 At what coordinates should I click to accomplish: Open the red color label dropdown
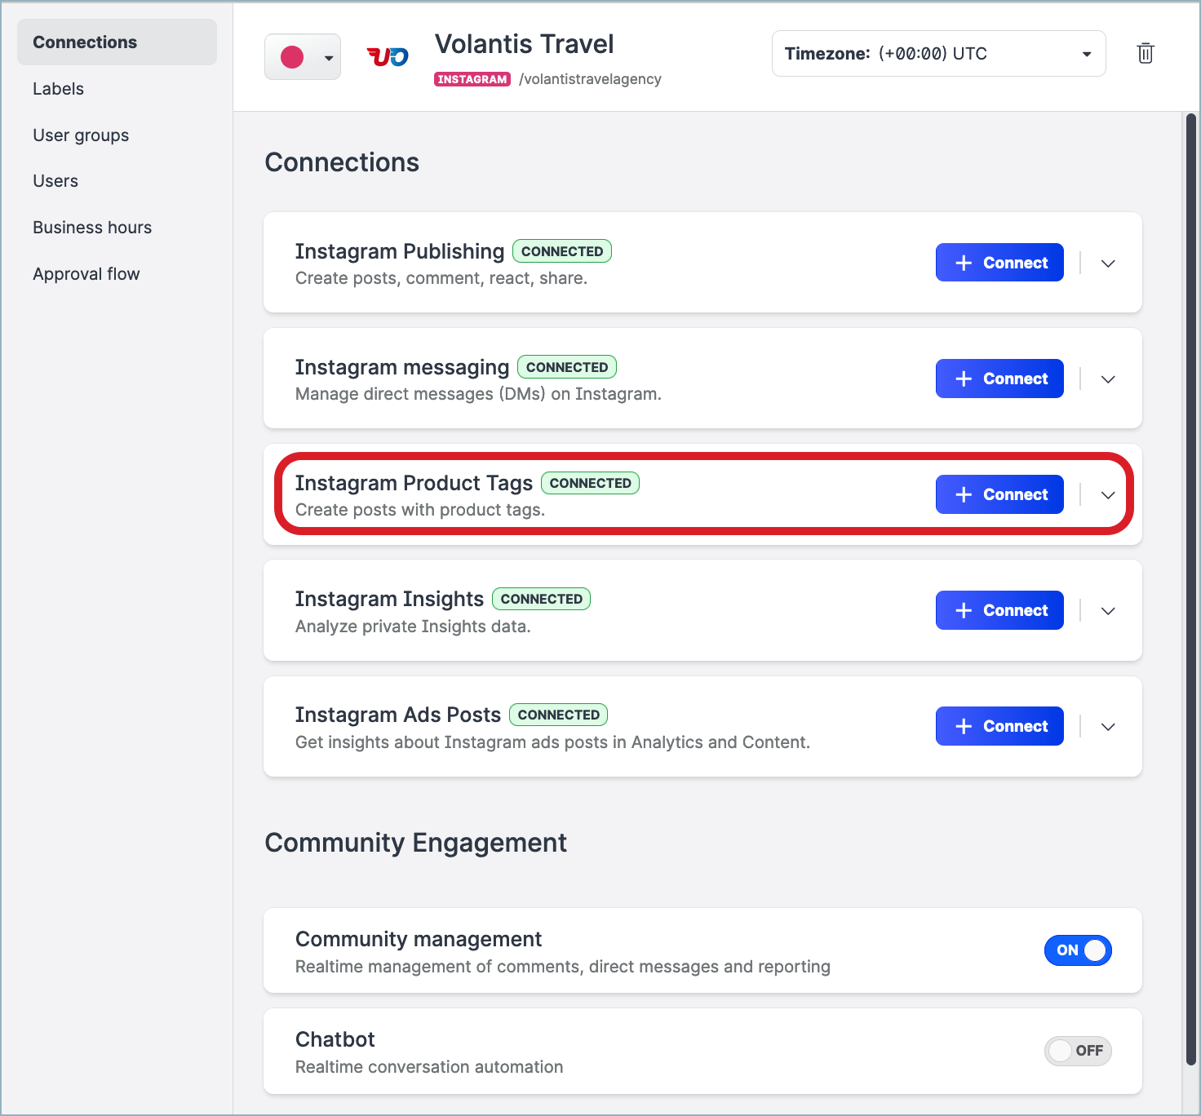303,57
